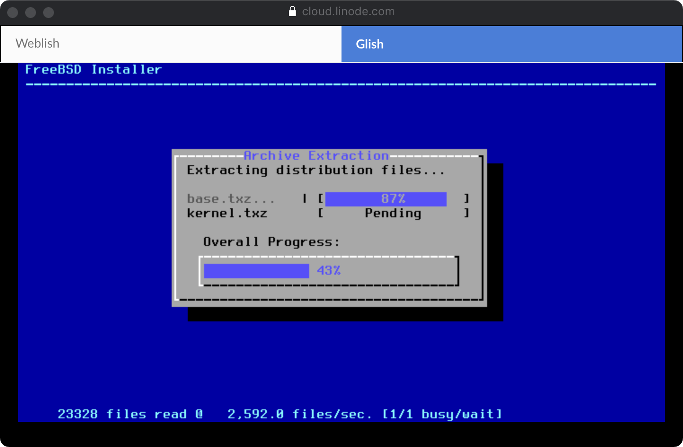Click the FreeBSD Installer heading

pos(93,70)
